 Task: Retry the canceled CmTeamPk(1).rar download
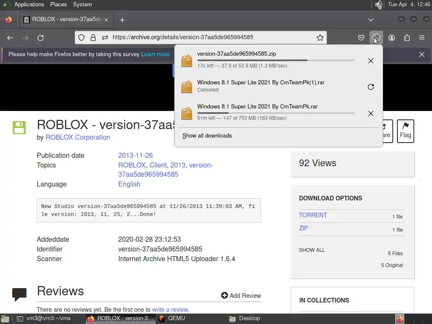click(371, 87)
